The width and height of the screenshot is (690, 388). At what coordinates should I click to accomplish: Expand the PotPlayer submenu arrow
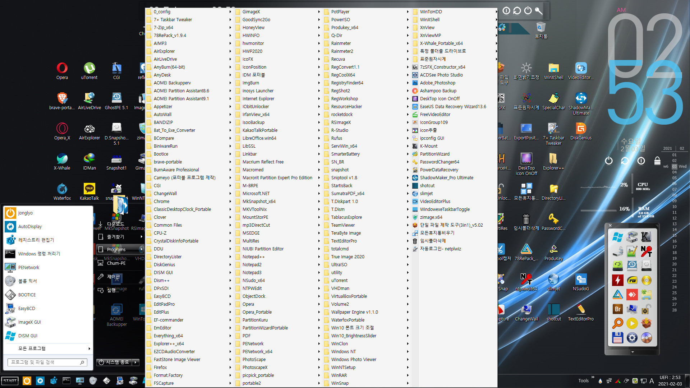coord(408,11)
